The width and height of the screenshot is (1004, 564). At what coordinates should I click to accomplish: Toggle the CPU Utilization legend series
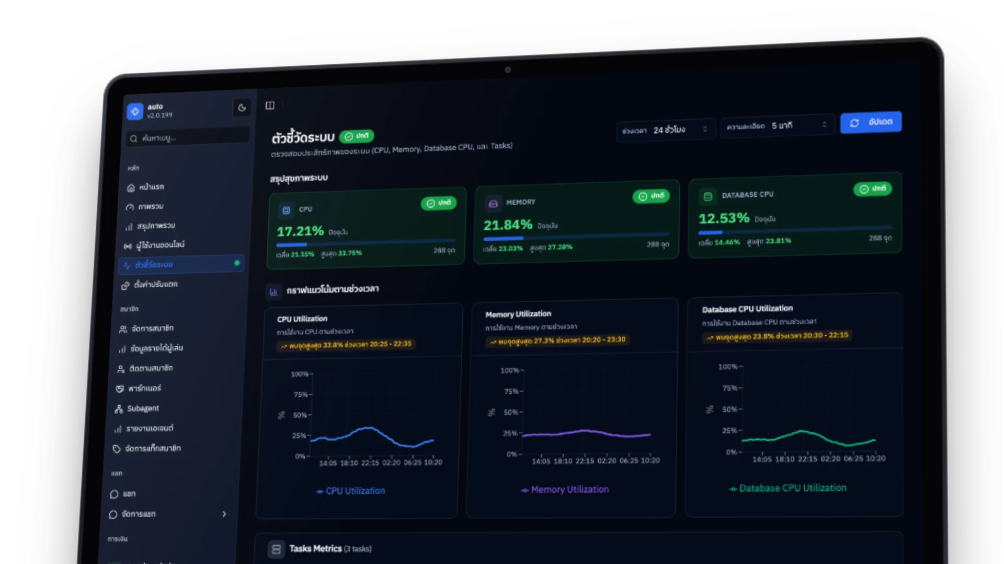[x=350, y=491]
